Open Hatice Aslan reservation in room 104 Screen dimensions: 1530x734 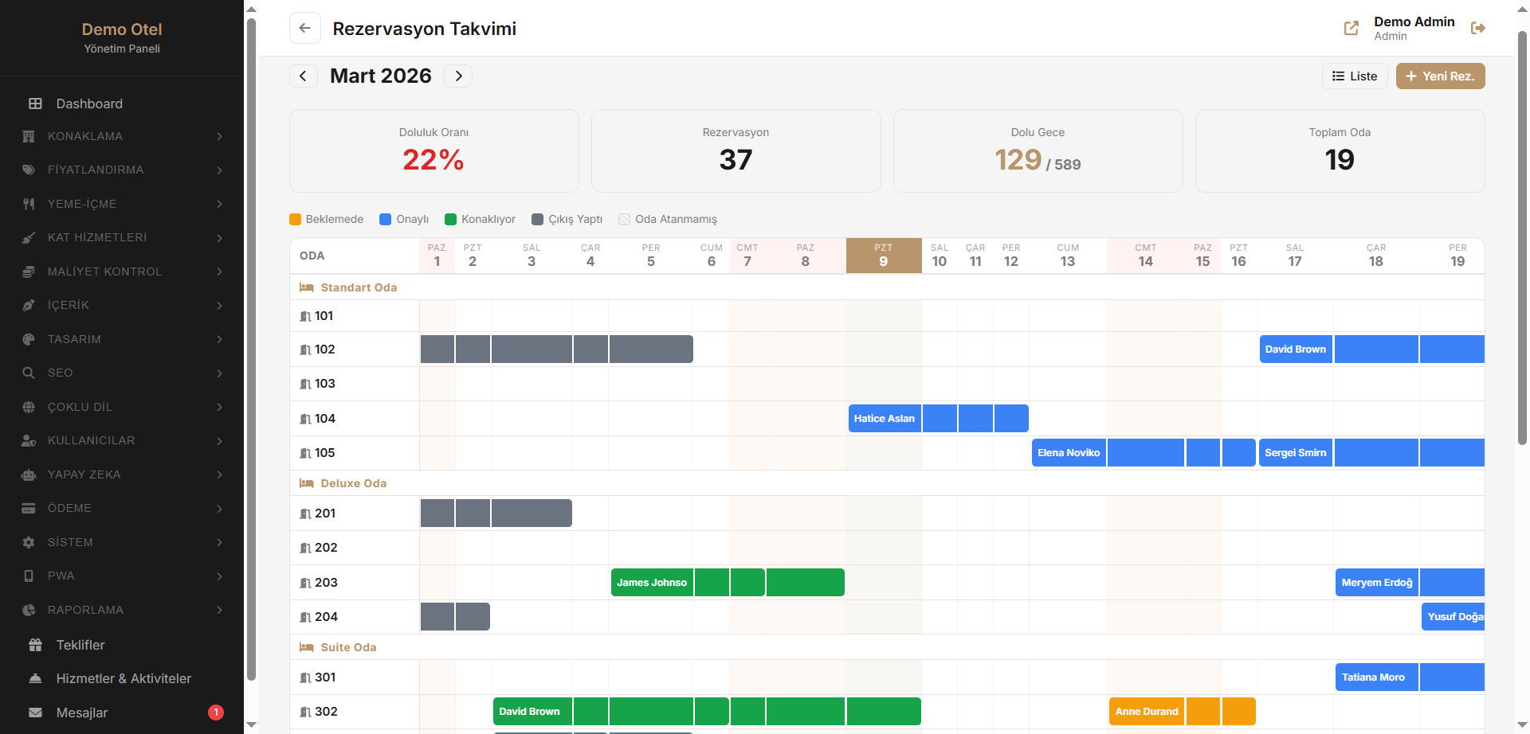pyautogui.click(x=885, y=419)
